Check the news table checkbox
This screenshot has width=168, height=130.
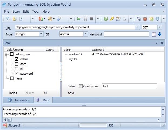(x=12, y=78)
